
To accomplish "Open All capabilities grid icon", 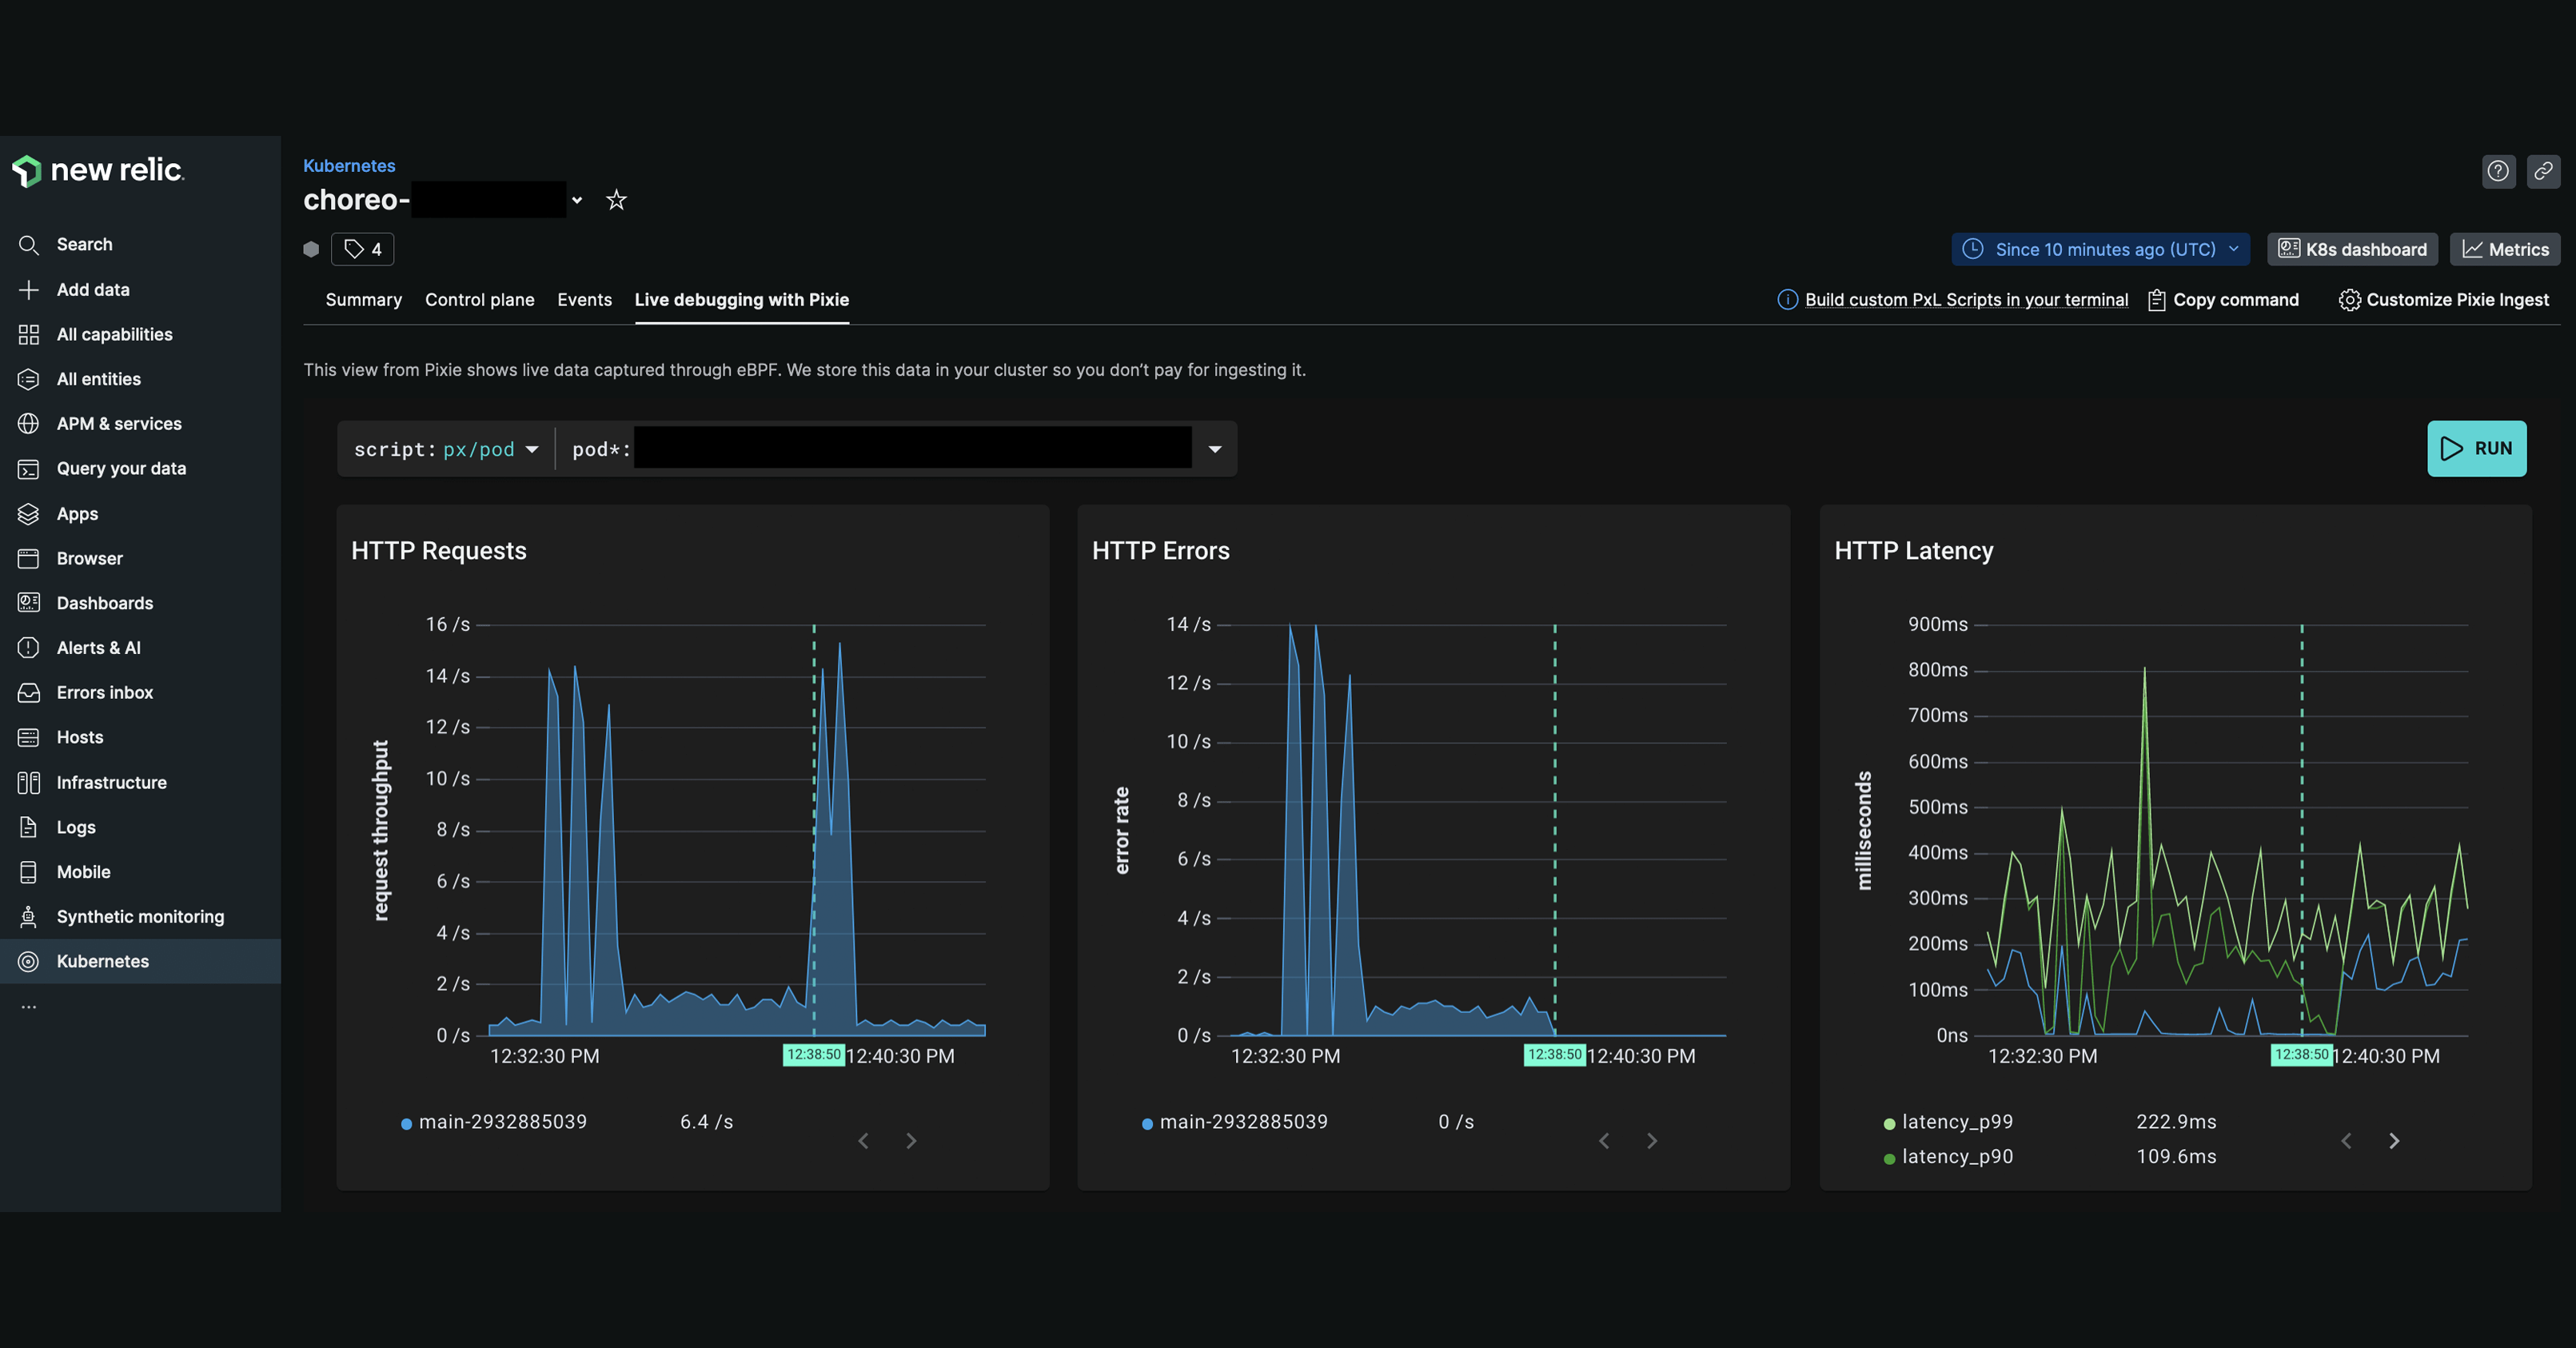I will tap(28, 334).
